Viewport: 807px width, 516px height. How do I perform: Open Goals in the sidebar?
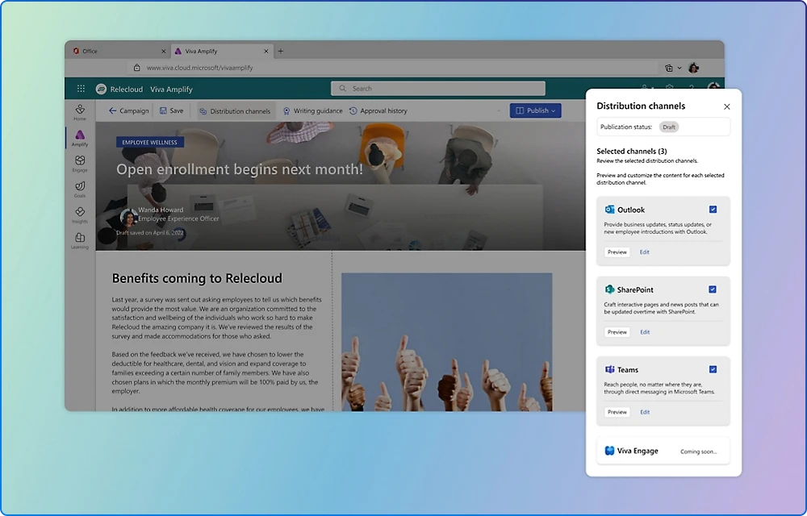(x=80, y=189)
